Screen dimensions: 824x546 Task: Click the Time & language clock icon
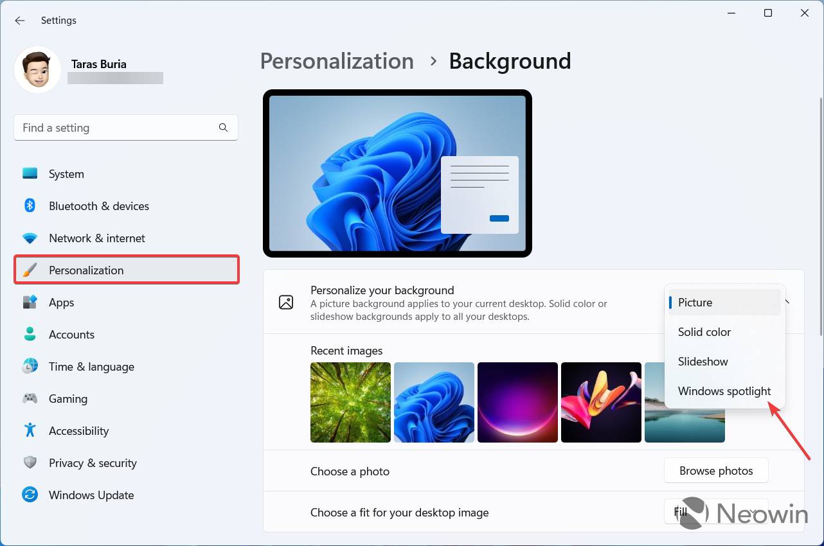coord(30,366)
